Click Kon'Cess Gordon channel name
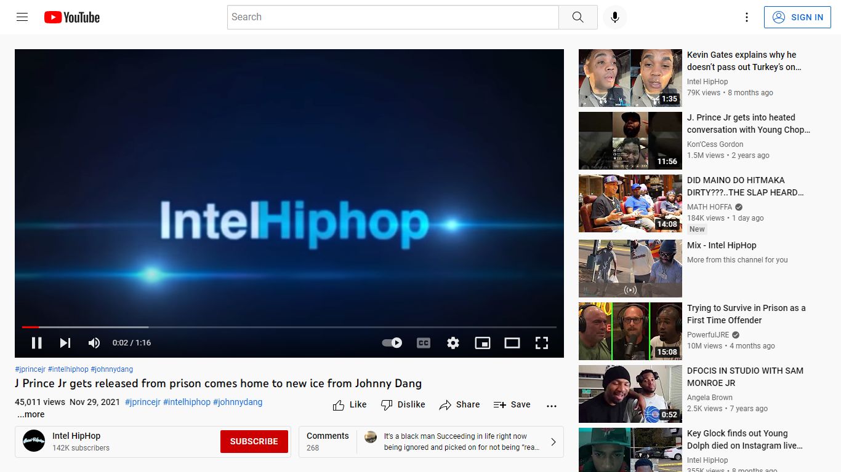 pyautogui.click(x=715, y=144)
